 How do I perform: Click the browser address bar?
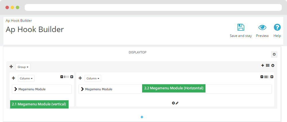click(153, 7)
